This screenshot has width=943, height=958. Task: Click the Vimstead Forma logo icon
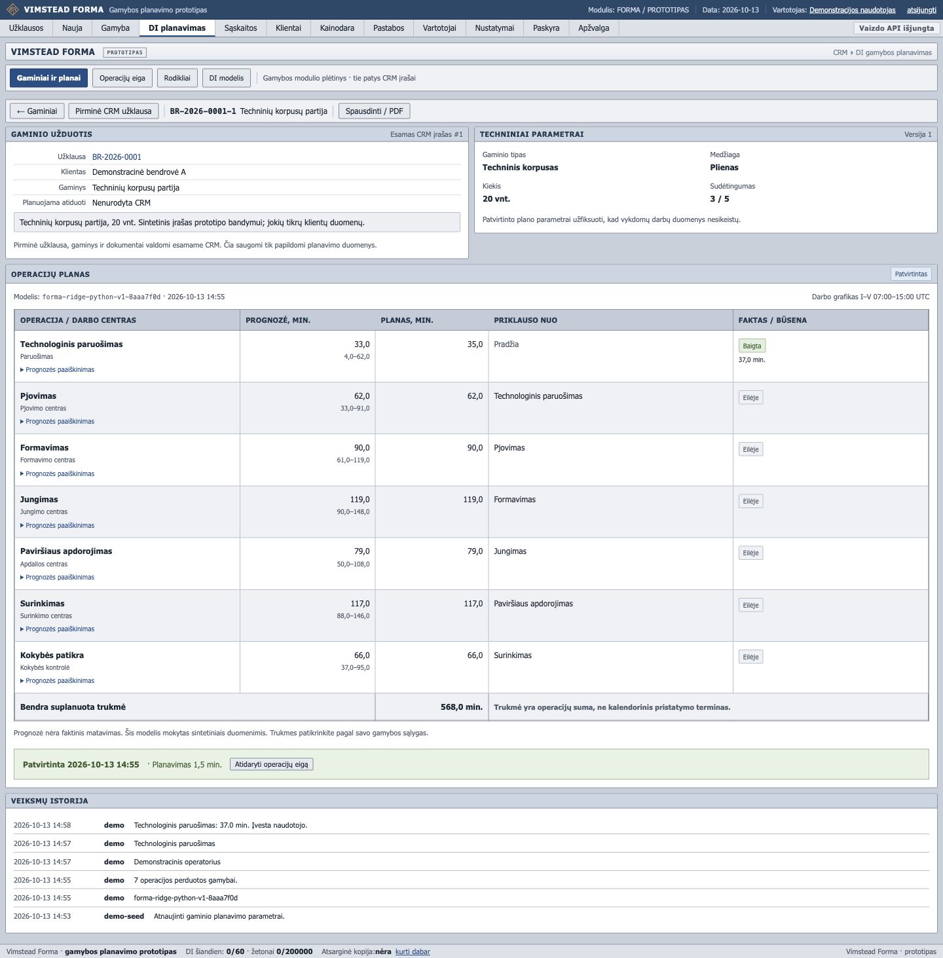pos(12,10)
